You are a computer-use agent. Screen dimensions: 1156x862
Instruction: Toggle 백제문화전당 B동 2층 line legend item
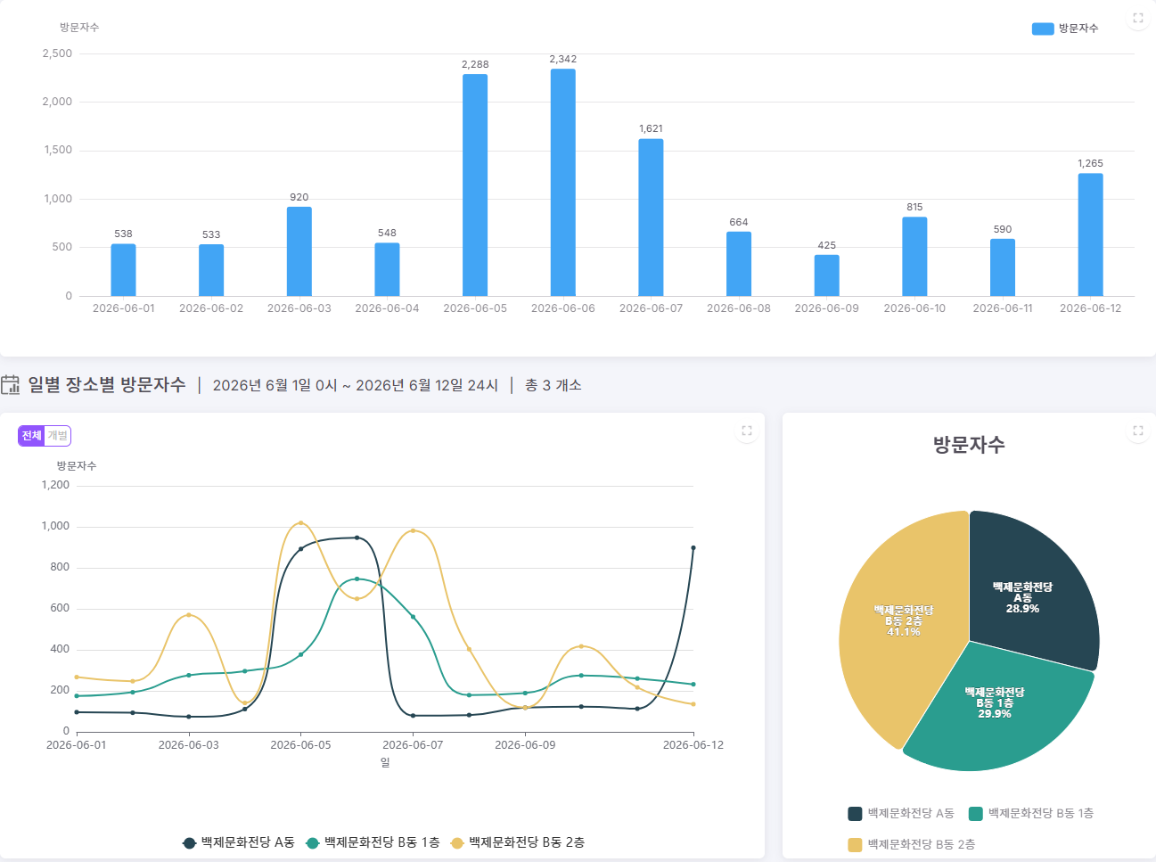pos(518,842)
